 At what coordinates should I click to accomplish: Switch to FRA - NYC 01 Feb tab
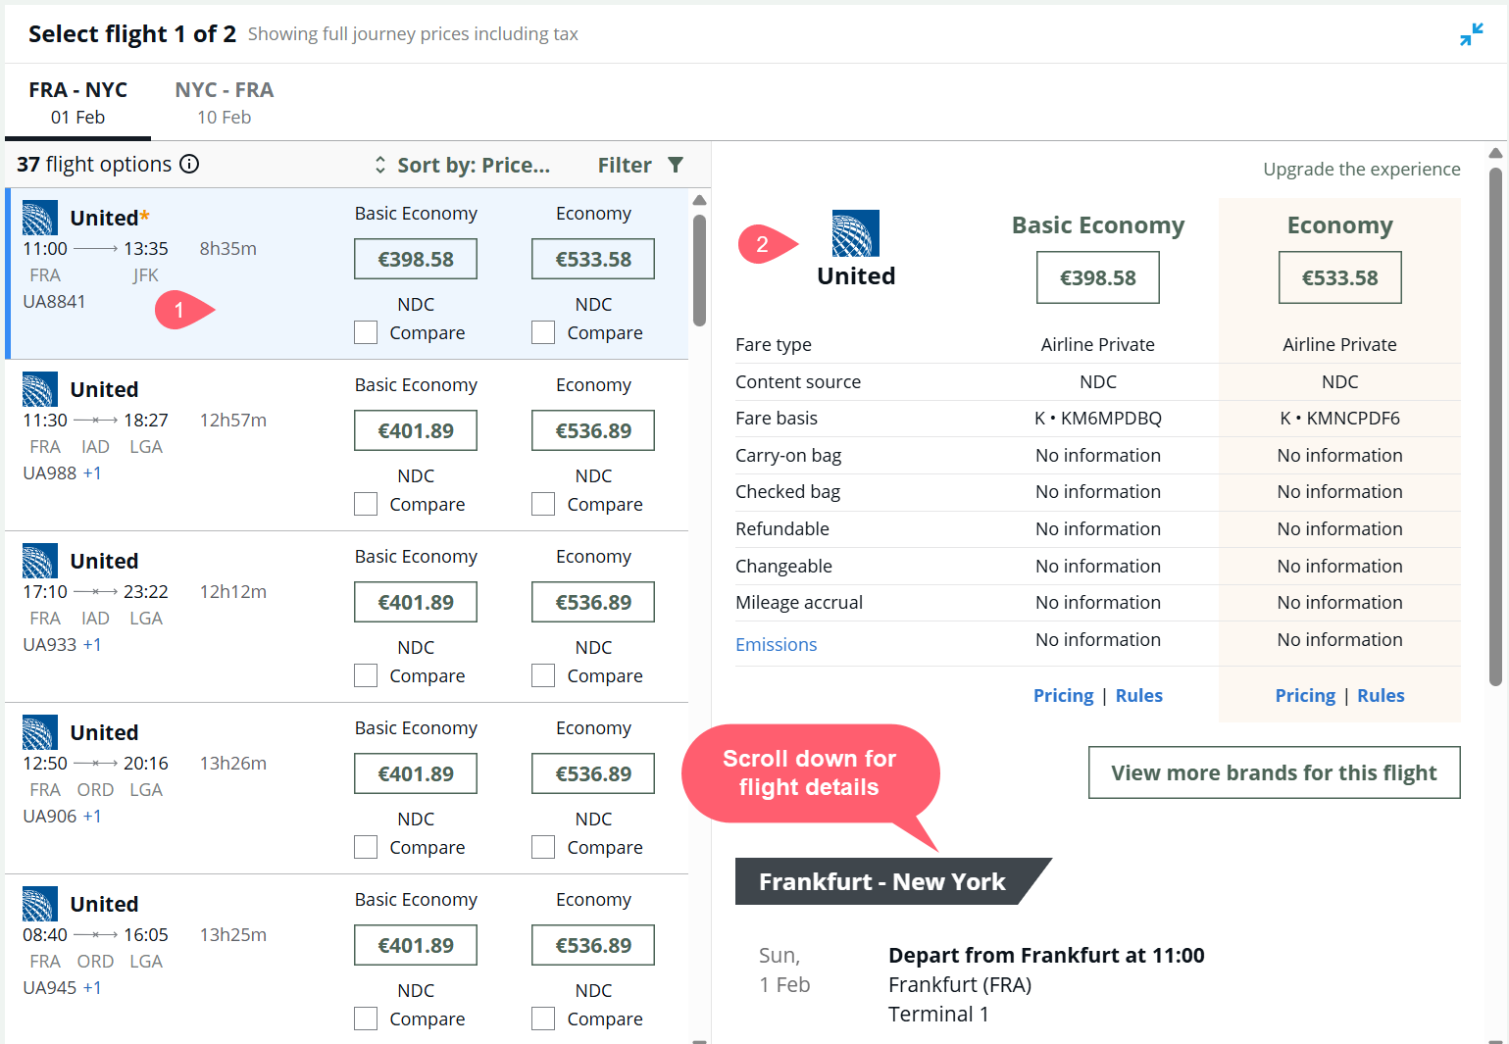click(77, 102)
